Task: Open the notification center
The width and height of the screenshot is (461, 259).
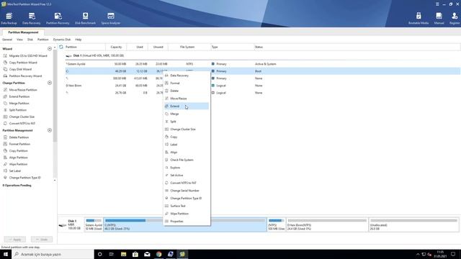Action: click(x=453, y=254)
